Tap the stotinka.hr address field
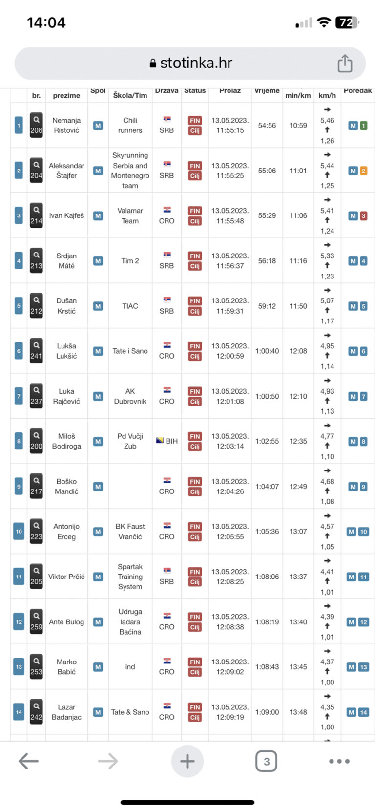 click(x=190, y=64)
